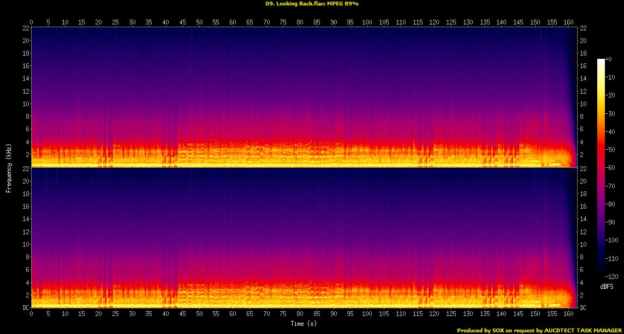Click the title "09. Looking Back.flac: MPEG 89%"
This screenshot has height=334, width=624.
[x=312, y=3]
